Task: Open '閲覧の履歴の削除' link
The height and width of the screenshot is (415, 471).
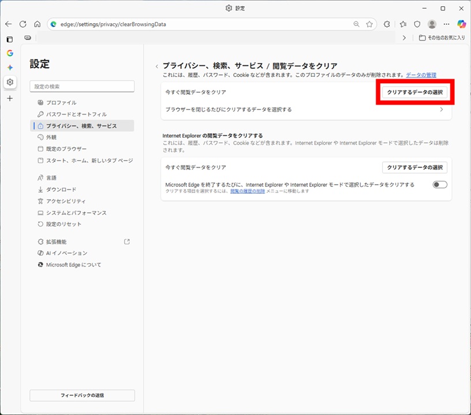Action: (x=248, y=191)
